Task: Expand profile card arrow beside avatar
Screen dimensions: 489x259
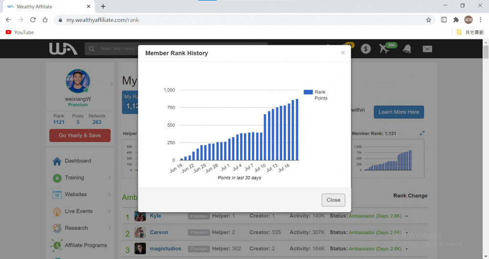Action: 111,84
